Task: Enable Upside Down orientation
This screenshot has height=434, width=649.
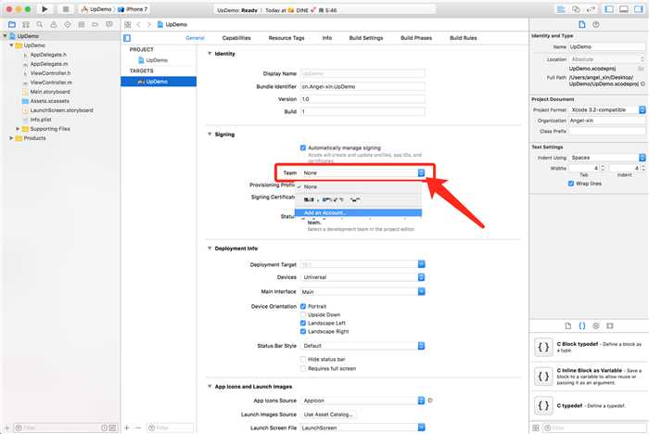Action: [x=303, y=314]
